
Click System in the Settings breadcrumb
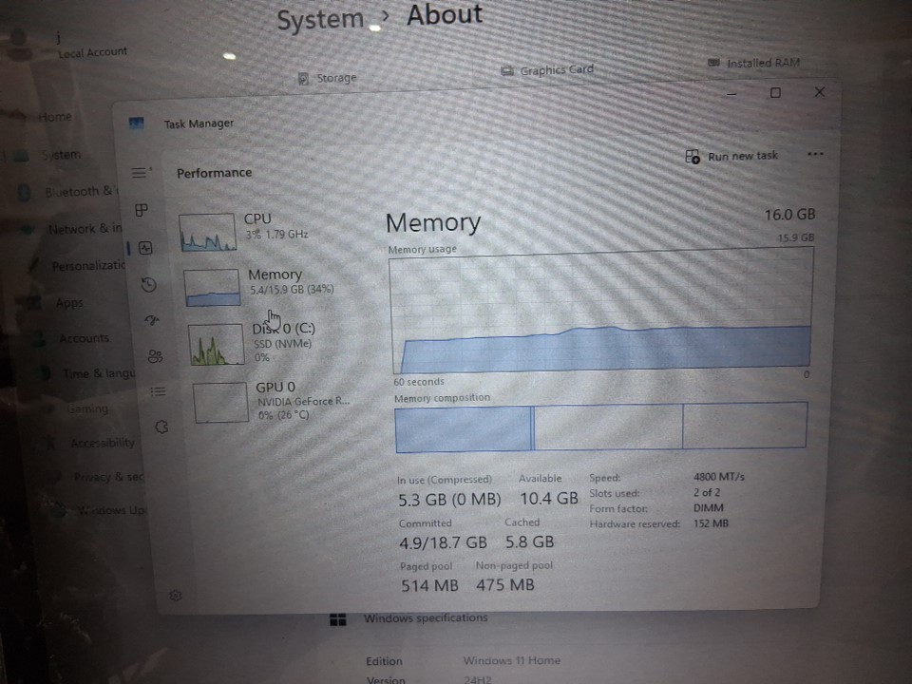coord(320,20)
